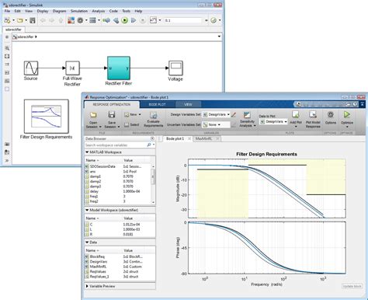Collapse the MATLAB Workspace section
368x300 pixels.
[87, 152]
